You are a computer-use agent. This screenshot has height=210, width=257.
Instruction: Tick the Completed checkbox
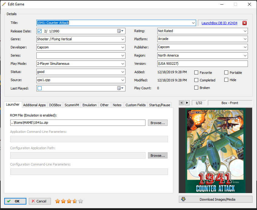196,80
